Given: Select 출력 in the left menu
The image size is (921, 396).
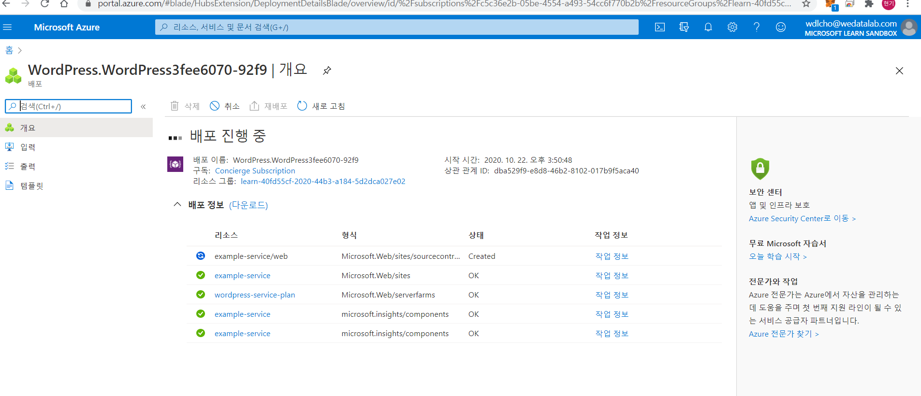Looking at the screenshot, I should [76, 166].
